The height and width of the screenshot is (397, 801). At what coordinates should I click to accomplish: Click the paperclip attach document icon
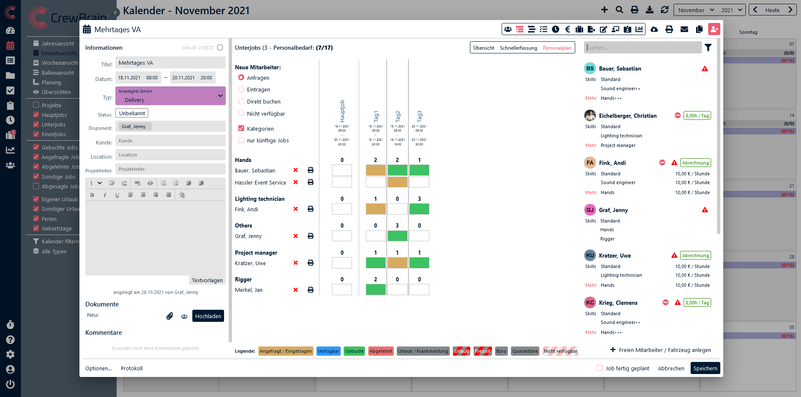pyautogui.click(x=170, y=316)
